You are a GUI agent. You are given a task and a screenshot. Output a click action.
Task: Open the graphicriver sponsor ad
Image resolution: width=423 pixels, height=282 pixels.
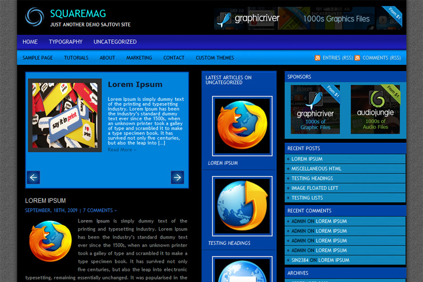tap(315, 109)
